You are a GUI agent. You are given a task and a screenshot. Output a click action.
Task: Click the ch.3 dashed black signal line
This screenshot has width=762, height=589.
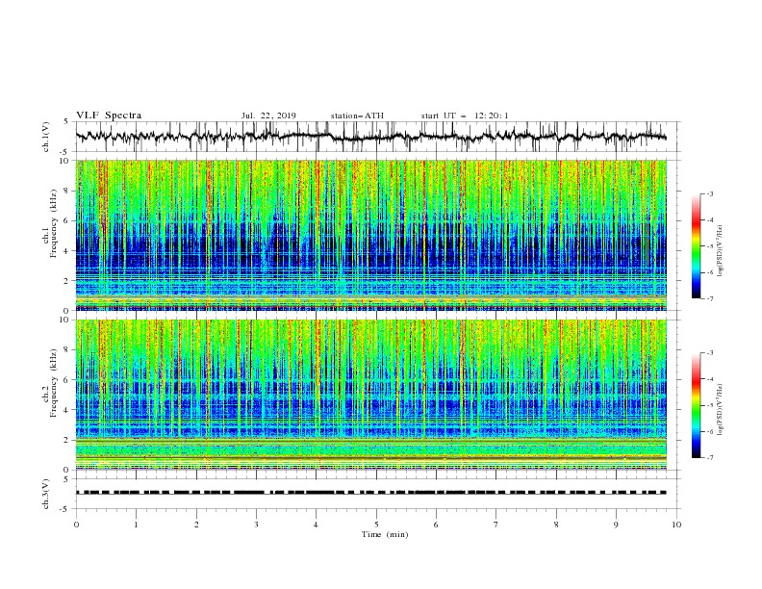pos(370,493)
